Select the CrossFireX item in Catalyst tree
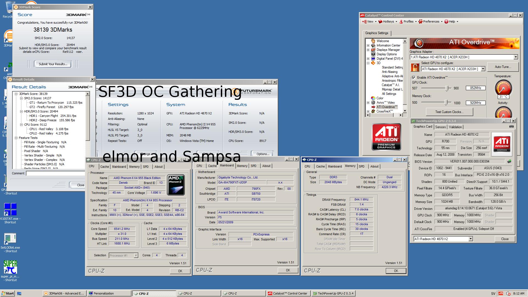 click(384, 111)
